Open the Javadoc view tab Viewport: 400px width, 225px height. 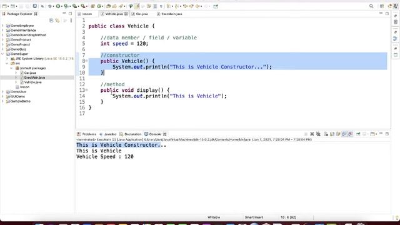point(108,134)
